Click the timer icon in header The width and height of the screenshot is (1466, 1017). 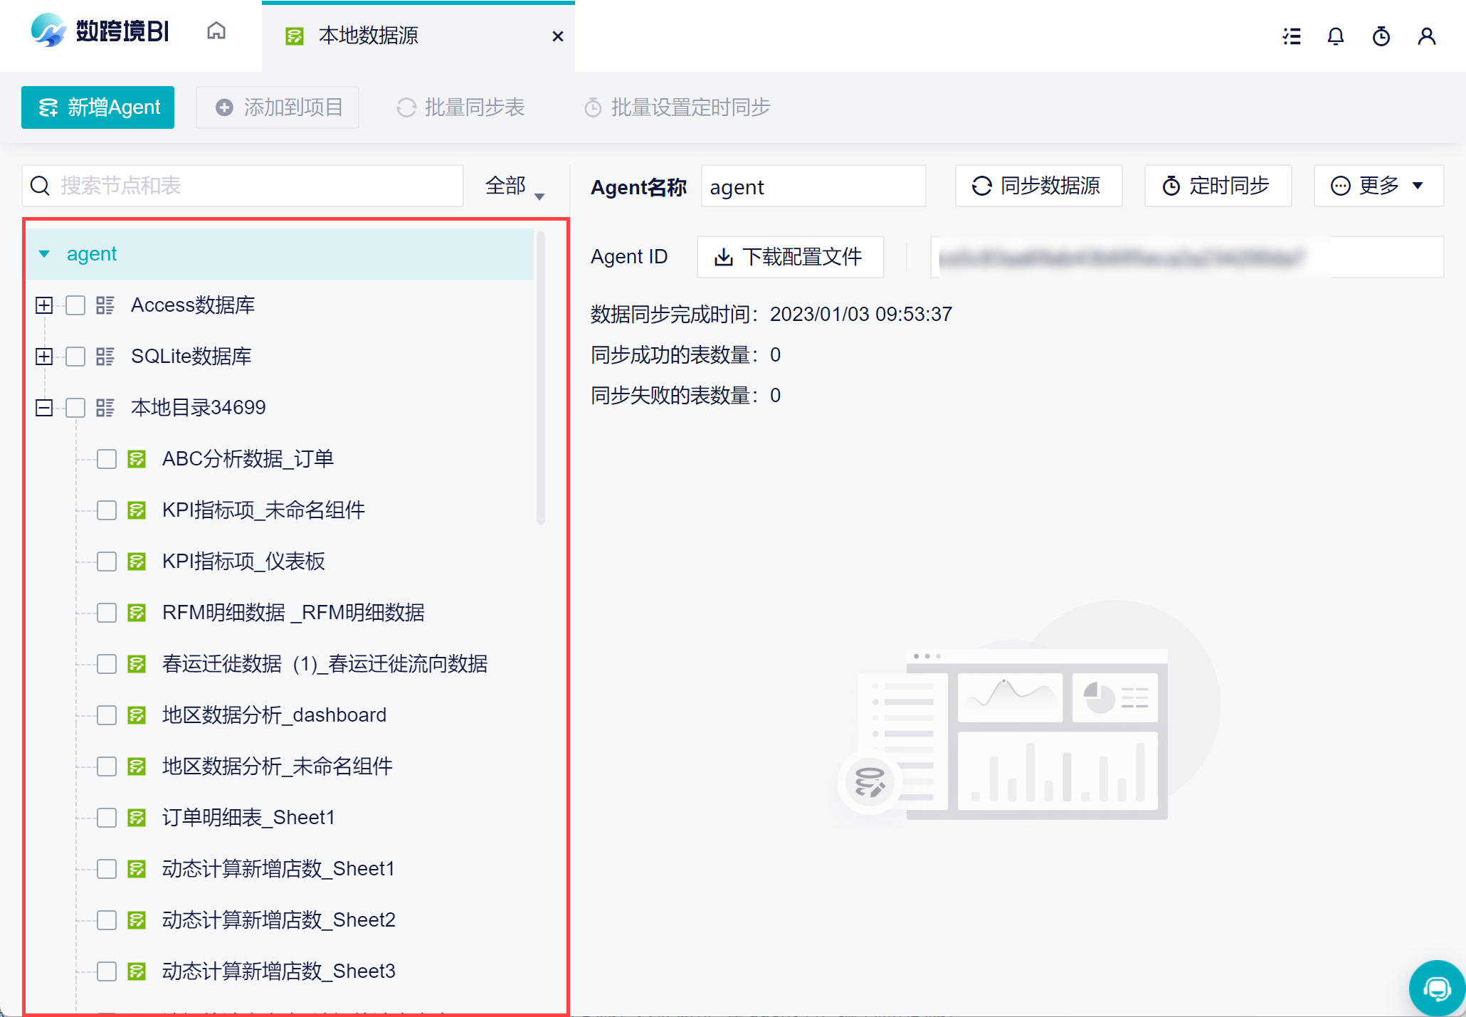point(1381,36)
